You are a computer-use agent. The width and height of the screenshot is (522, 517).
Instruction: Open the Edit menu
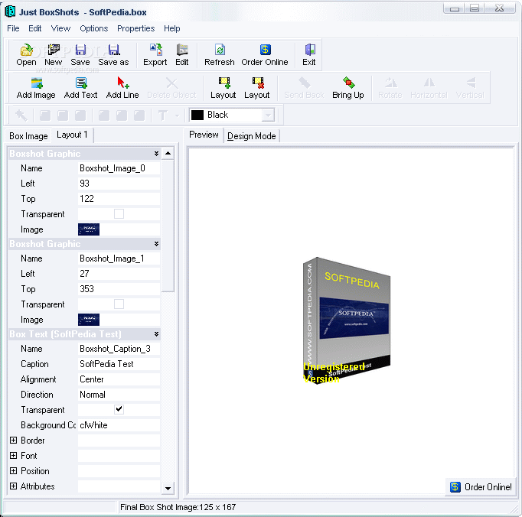(35, 28)
